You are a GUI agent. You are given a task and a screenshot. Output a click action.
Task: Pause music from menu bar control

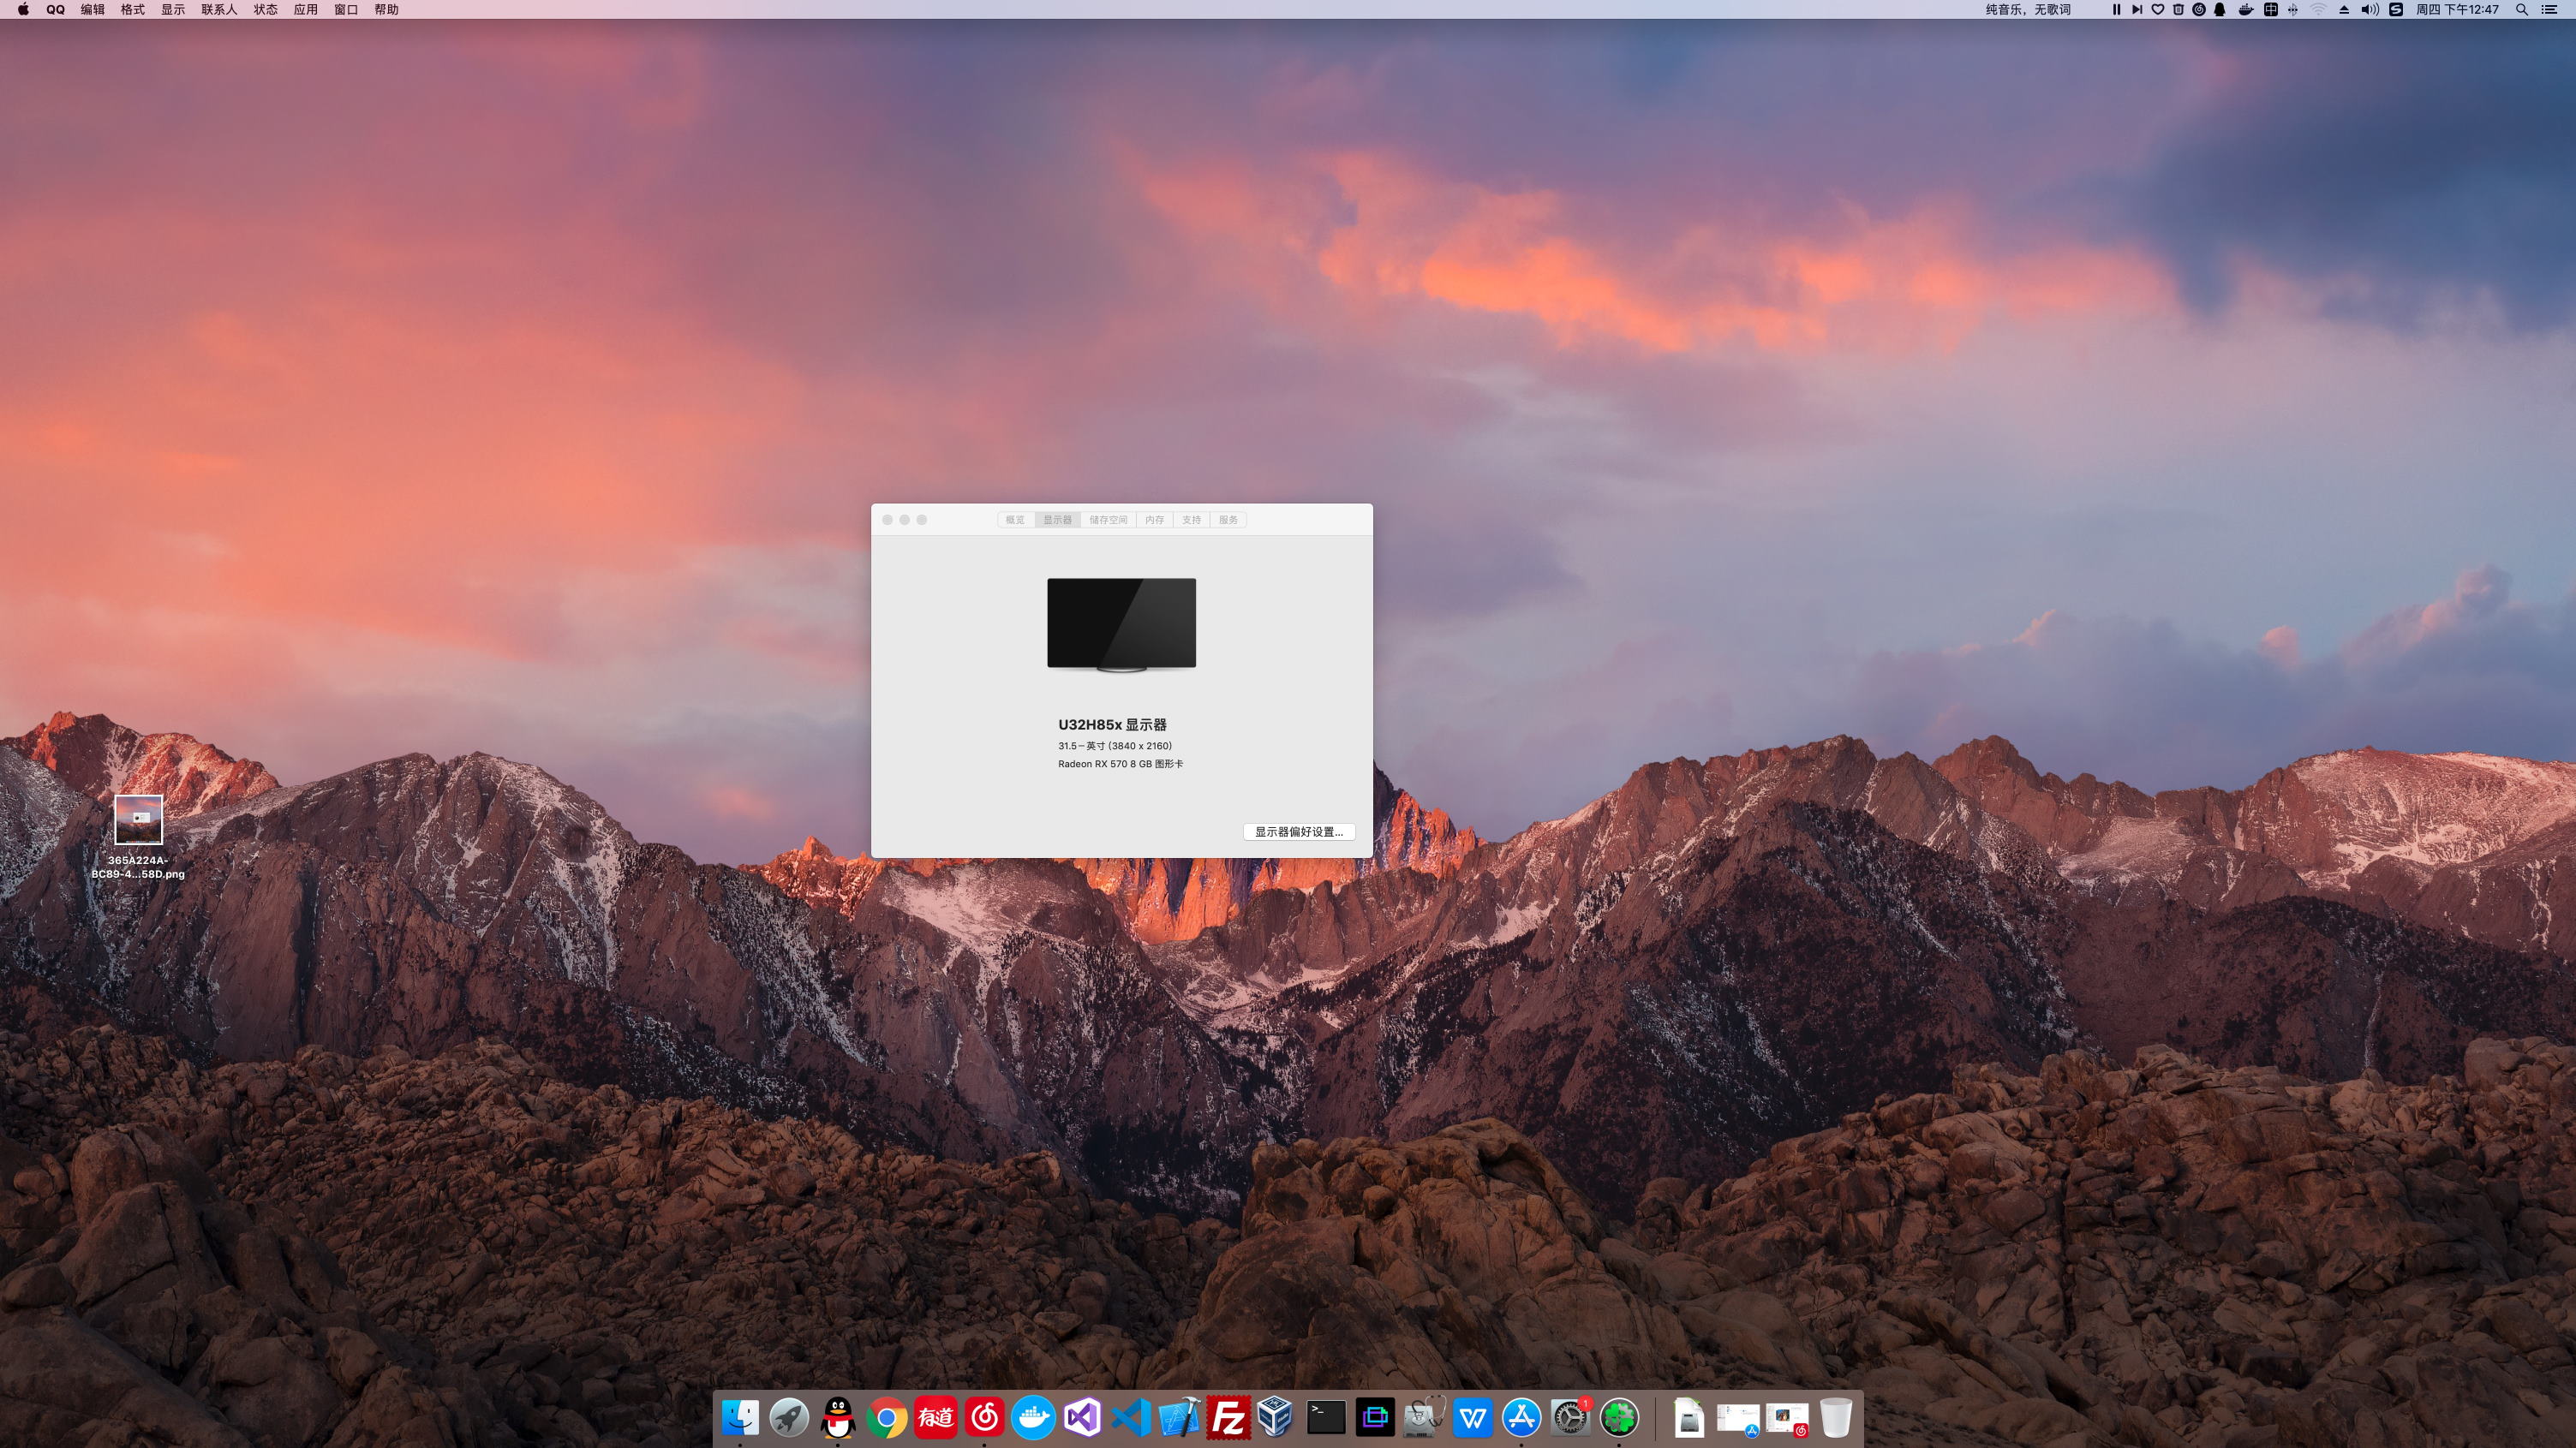point(2116,9)
